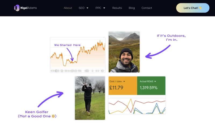
Task: Open the About page
Action: 68,8
